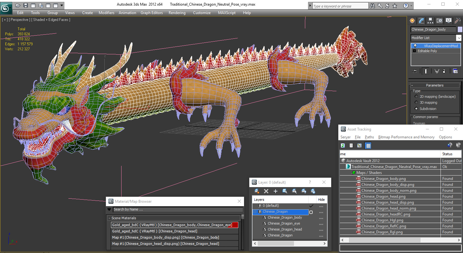Toggle Show End Result icon
The width and height of the screenshot is (463, 253).
click(425, 71)
